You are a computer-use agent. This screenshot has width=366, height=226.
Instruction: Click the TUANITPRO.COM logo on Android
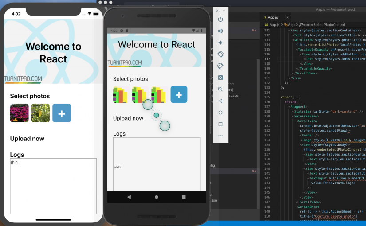coord(125,63)
